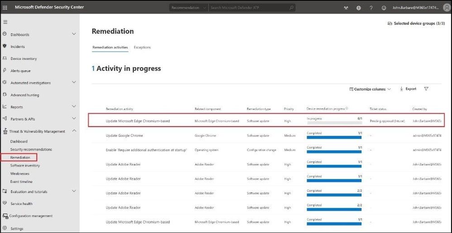This screenshot has height=233, width=452.
Task: Open the Recommendation search scope dropdown
Action: [189, 8]
